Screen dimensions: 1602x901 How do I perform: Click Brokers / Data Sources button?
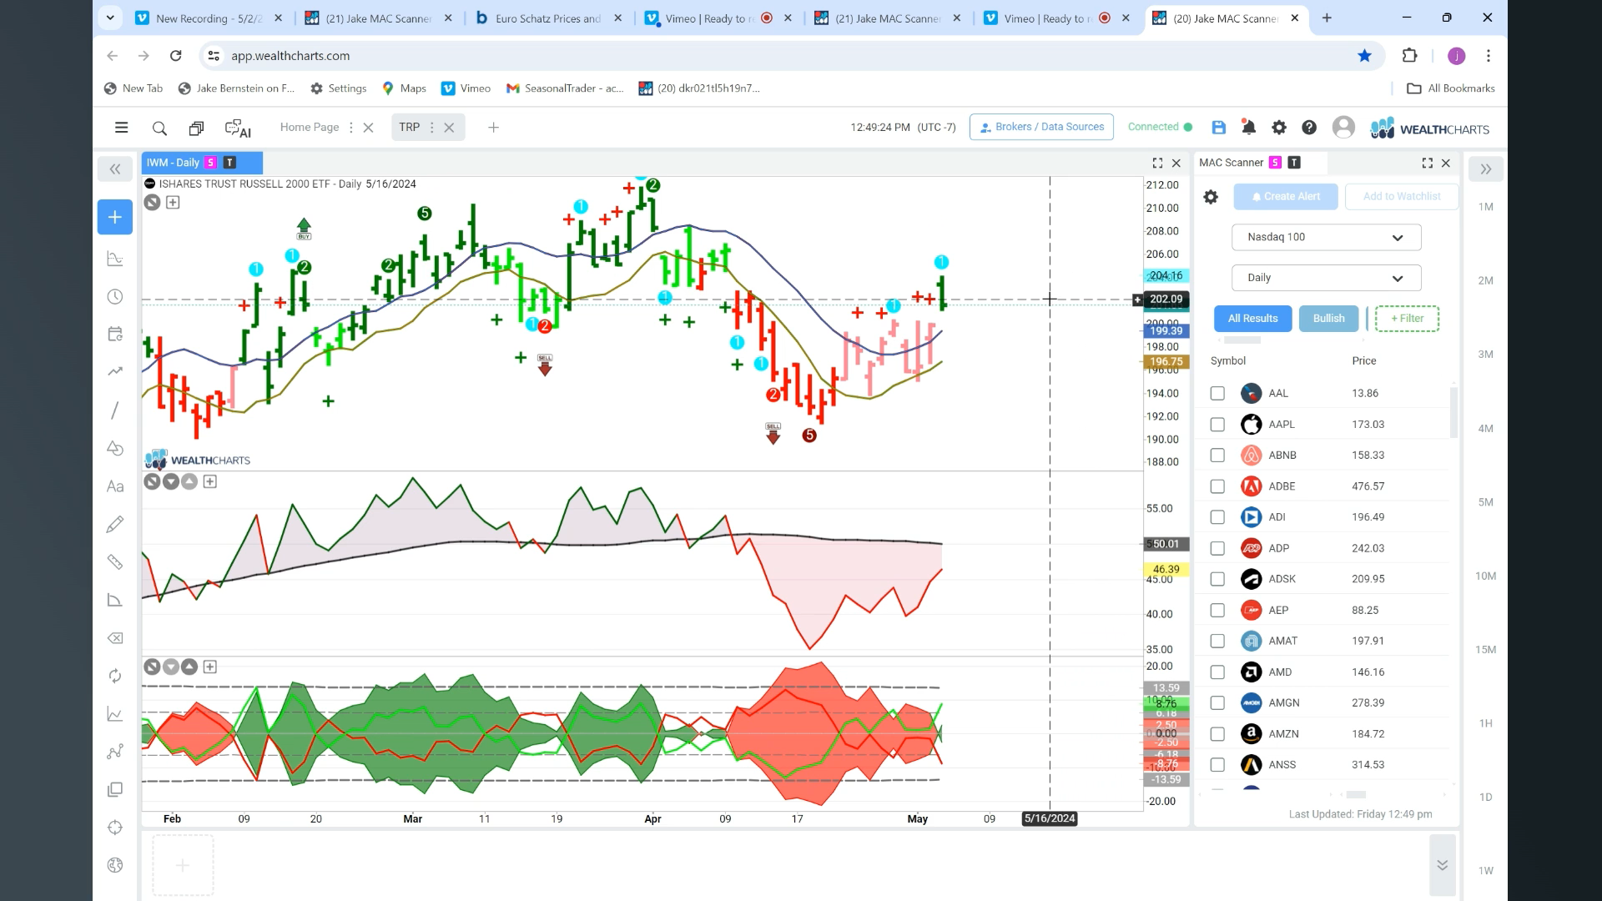(x=1041, y=127)
